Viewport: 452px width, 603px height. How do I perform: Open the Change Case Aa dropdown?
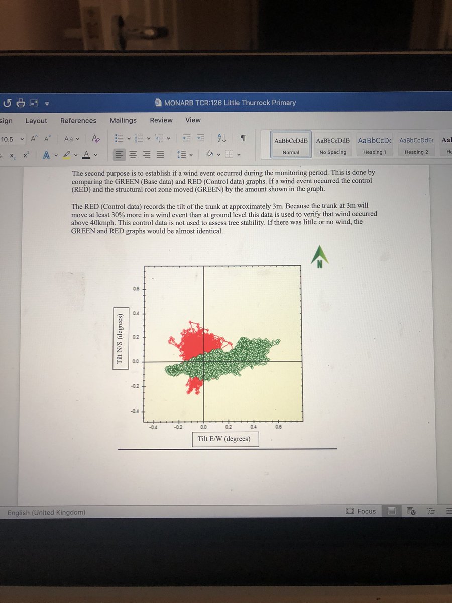click(x=71, y=139)
